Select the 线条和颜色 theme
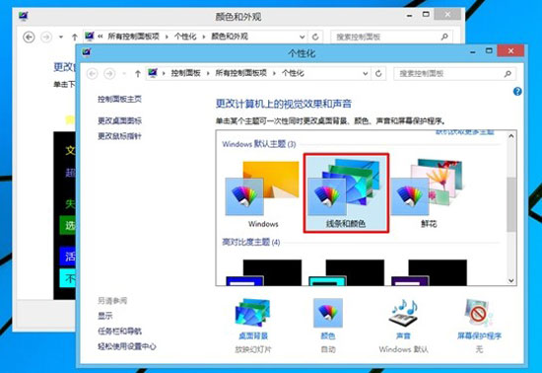Image resolution: width=542 pixels, height=373 pixels. point(346,193)
